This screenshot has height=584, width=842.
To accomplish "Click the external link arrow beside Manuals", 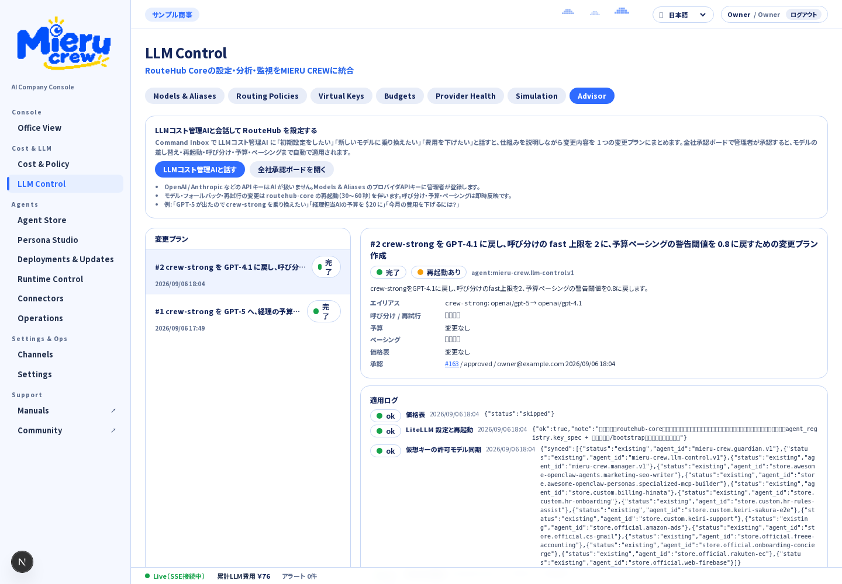I will [113, 411].
